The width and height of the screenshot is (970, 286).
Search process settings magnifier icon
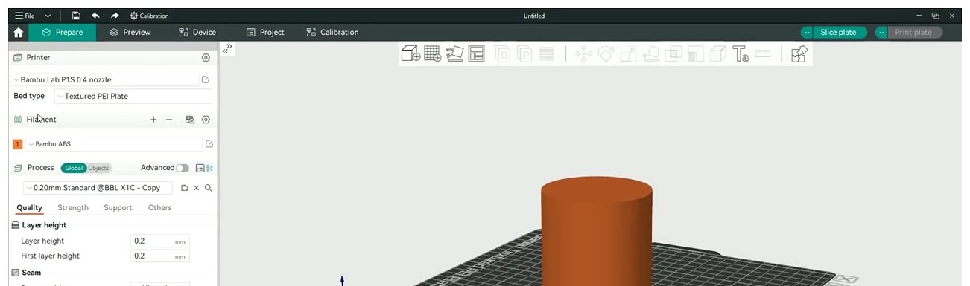tap(209, 188)
